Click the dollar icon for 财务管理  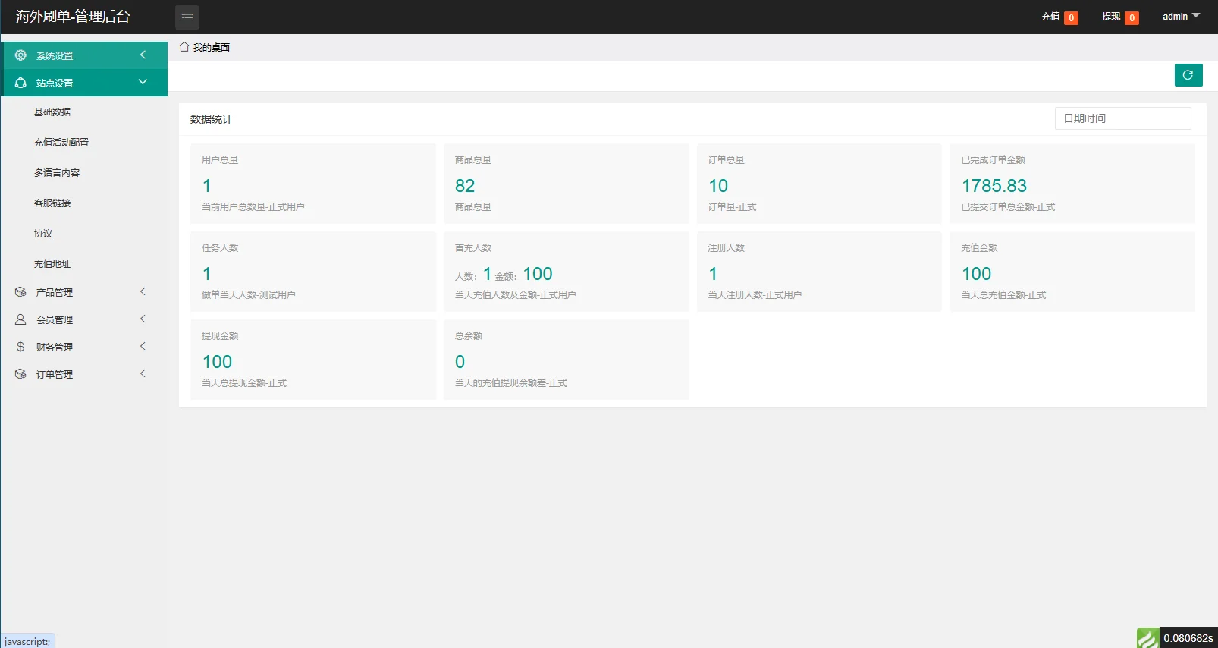pos(20,347)
